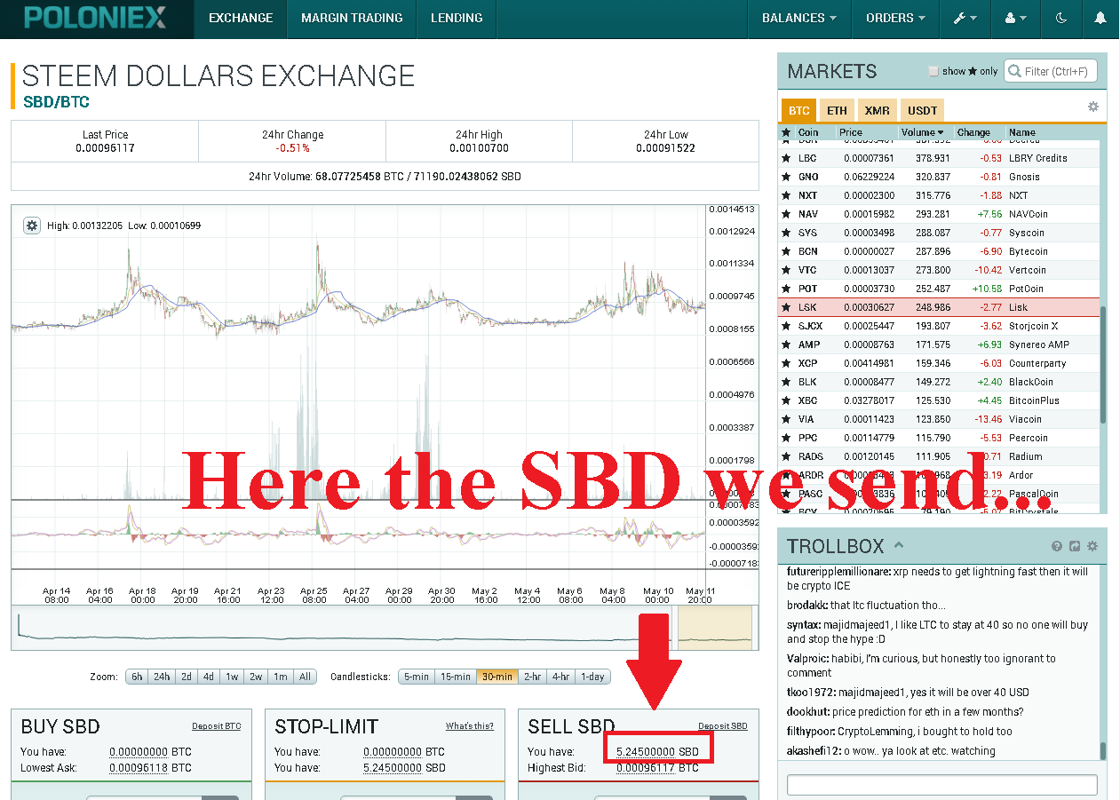Click the Poloniex logo

tap(96, 18)
